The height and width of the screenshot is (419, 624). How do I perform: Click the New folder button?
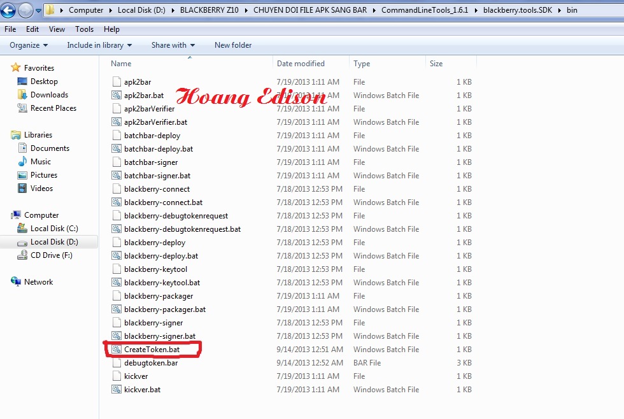pos(233,45)
